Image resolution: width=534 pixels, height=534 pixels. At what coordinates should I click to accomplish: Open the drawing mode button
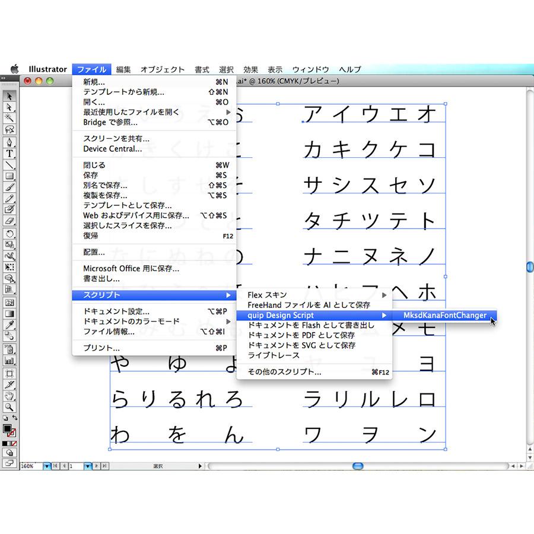coord(9,453)
